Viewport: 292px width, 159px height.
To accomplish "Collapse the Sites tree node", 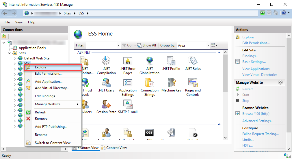I will tap(9, 53).
